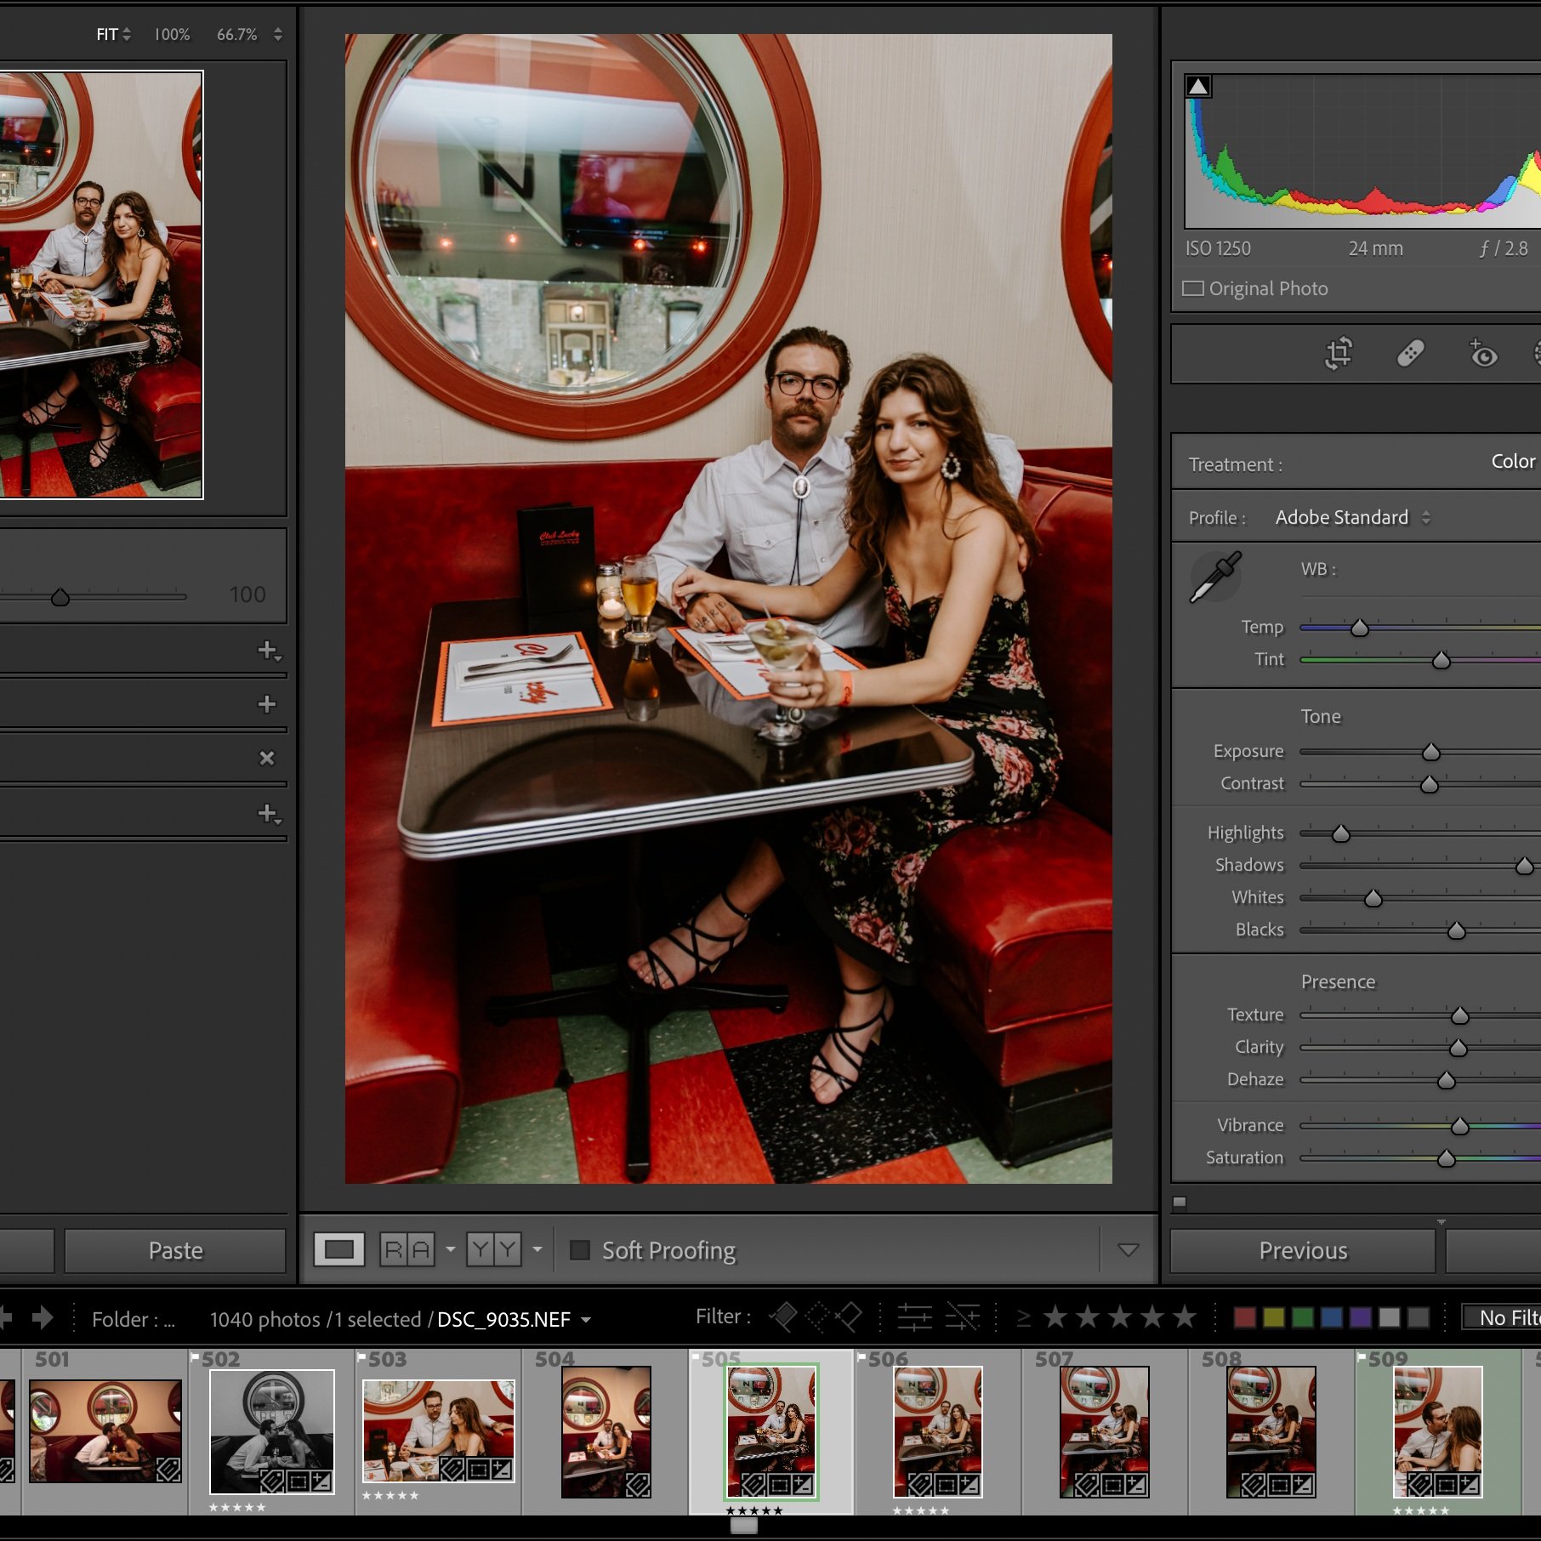Select the Spot Removal healing tool
Image resolution: width=1541 pixels, height=1541 pixels.
click(1410, 353)
